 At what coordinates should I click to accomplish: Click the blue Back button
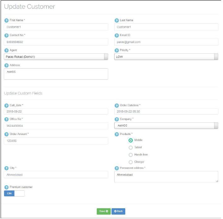pyautogui.click(x=118, y=211)
